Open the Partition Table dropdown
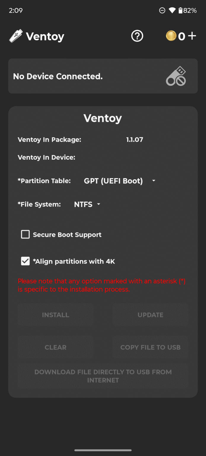Viewport: 206px width, 456px height. (x=154, y=180)
